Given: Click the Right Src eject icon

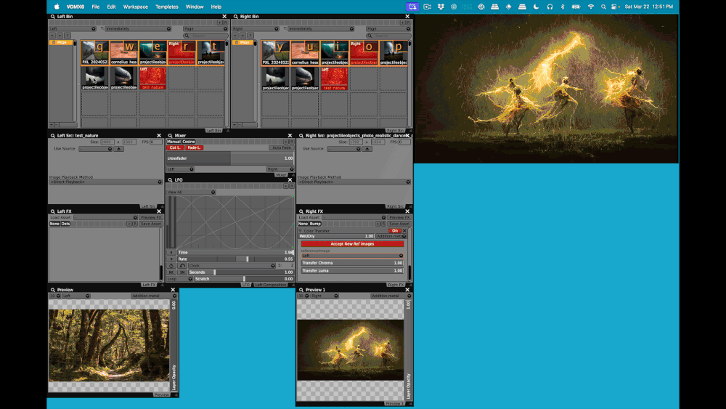Looking at the screenshot, I should point(367,149).
